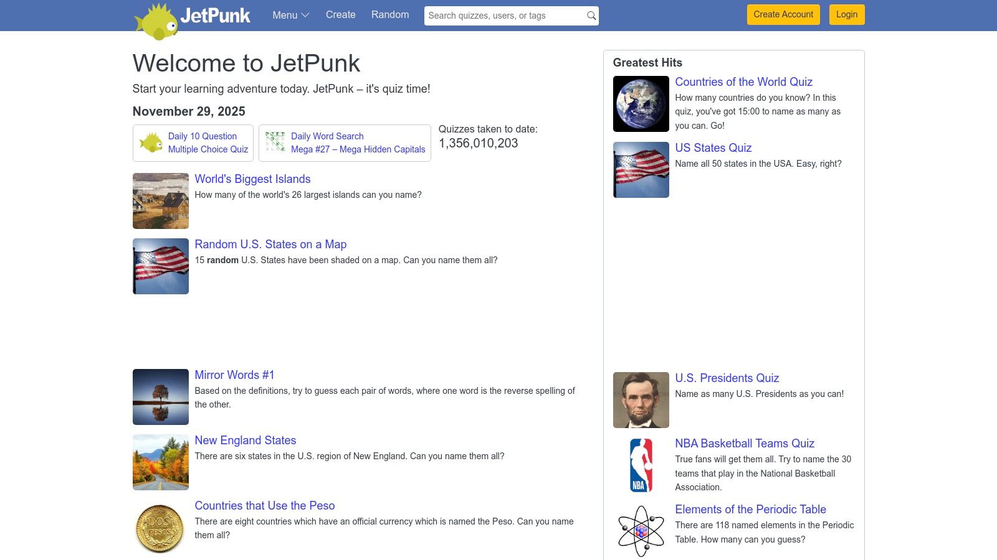Open the World's Biggest Islands quiz
The image size is (997, 560).
(252, 179)
